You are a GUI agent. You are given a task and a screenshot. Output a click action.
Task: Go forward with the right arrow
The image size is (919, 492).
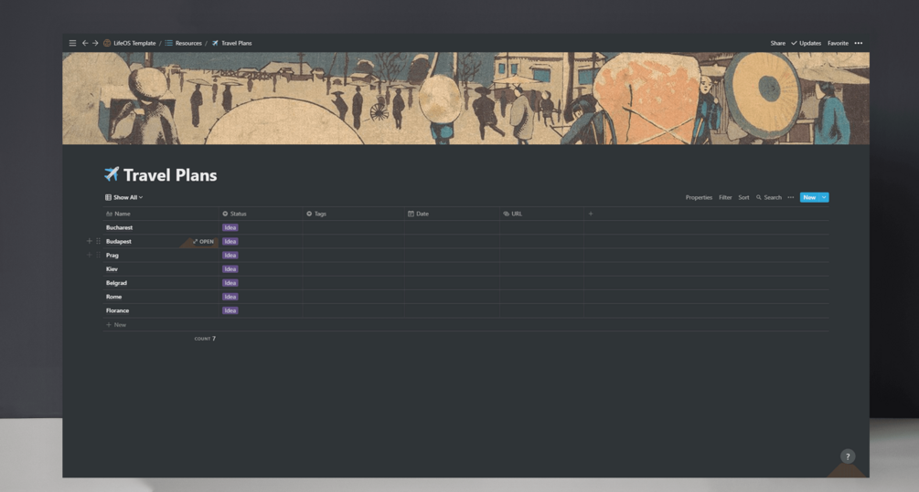(95, 43)
